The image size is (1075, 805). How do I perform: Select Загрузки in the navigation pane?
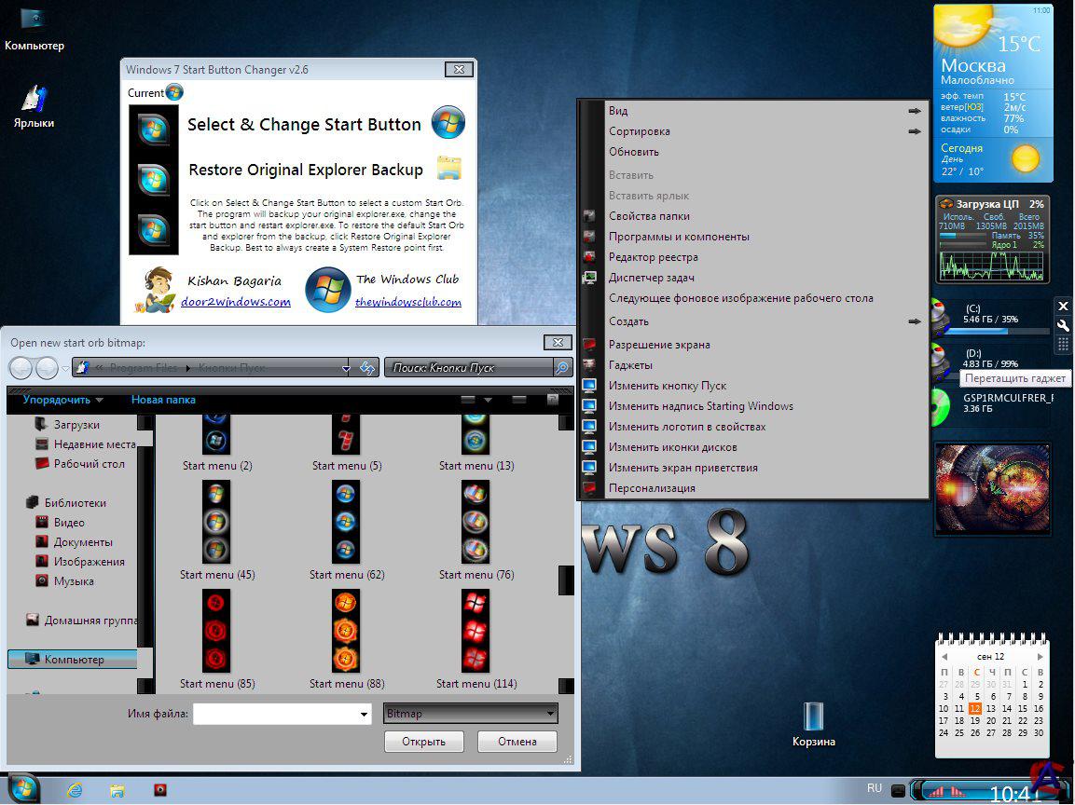tap(69, 425)
